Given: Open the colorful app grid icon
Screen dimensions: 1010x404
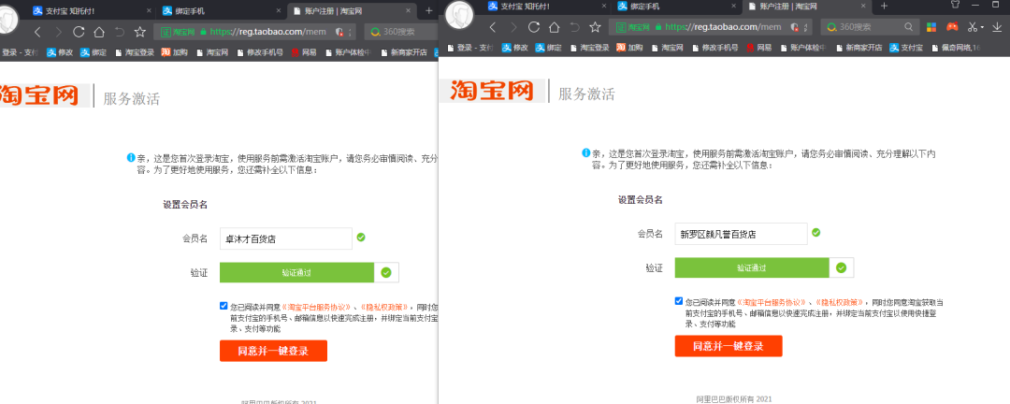Looking at the screenshot, I should (x=931, y=27).
